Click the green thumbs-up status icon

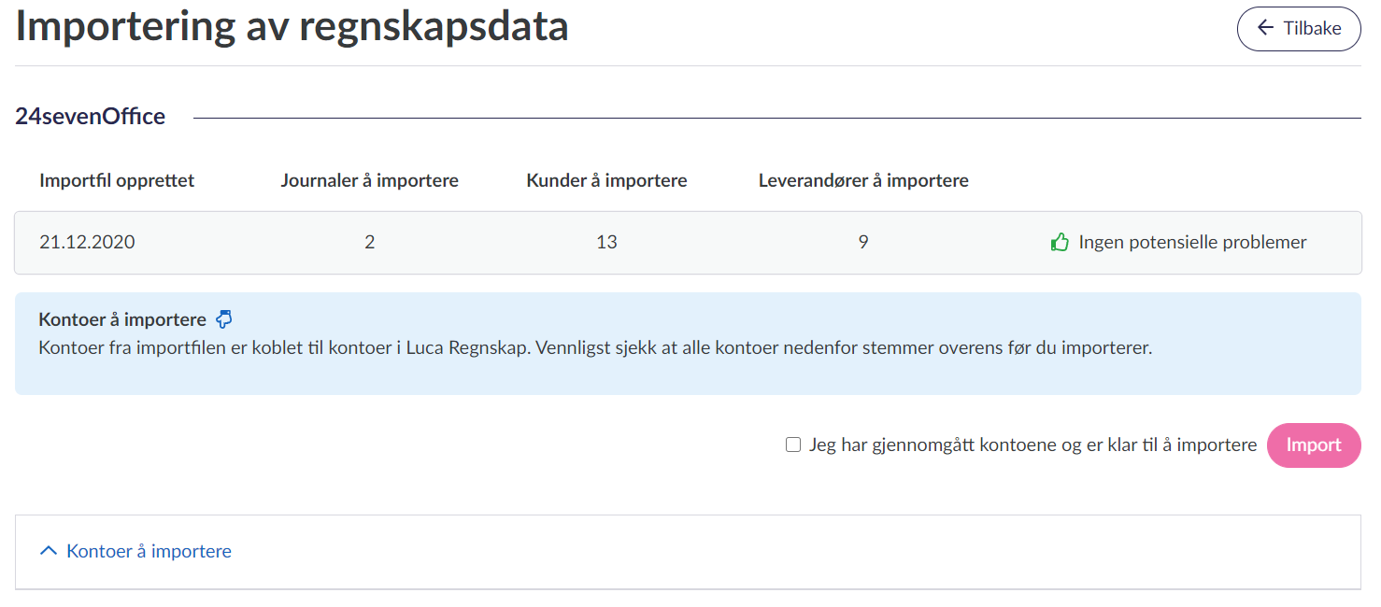pos(1060,243)
